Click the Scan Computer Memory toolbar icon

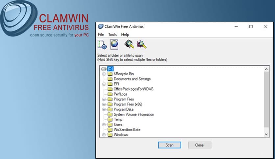pyautogui.click(x=129, y=44)
